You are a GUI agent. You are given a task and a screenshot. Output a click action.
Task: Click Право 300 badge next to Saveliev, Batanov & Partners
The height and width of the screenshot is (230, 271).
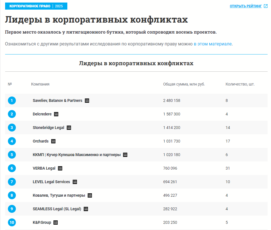click(87, 101)
